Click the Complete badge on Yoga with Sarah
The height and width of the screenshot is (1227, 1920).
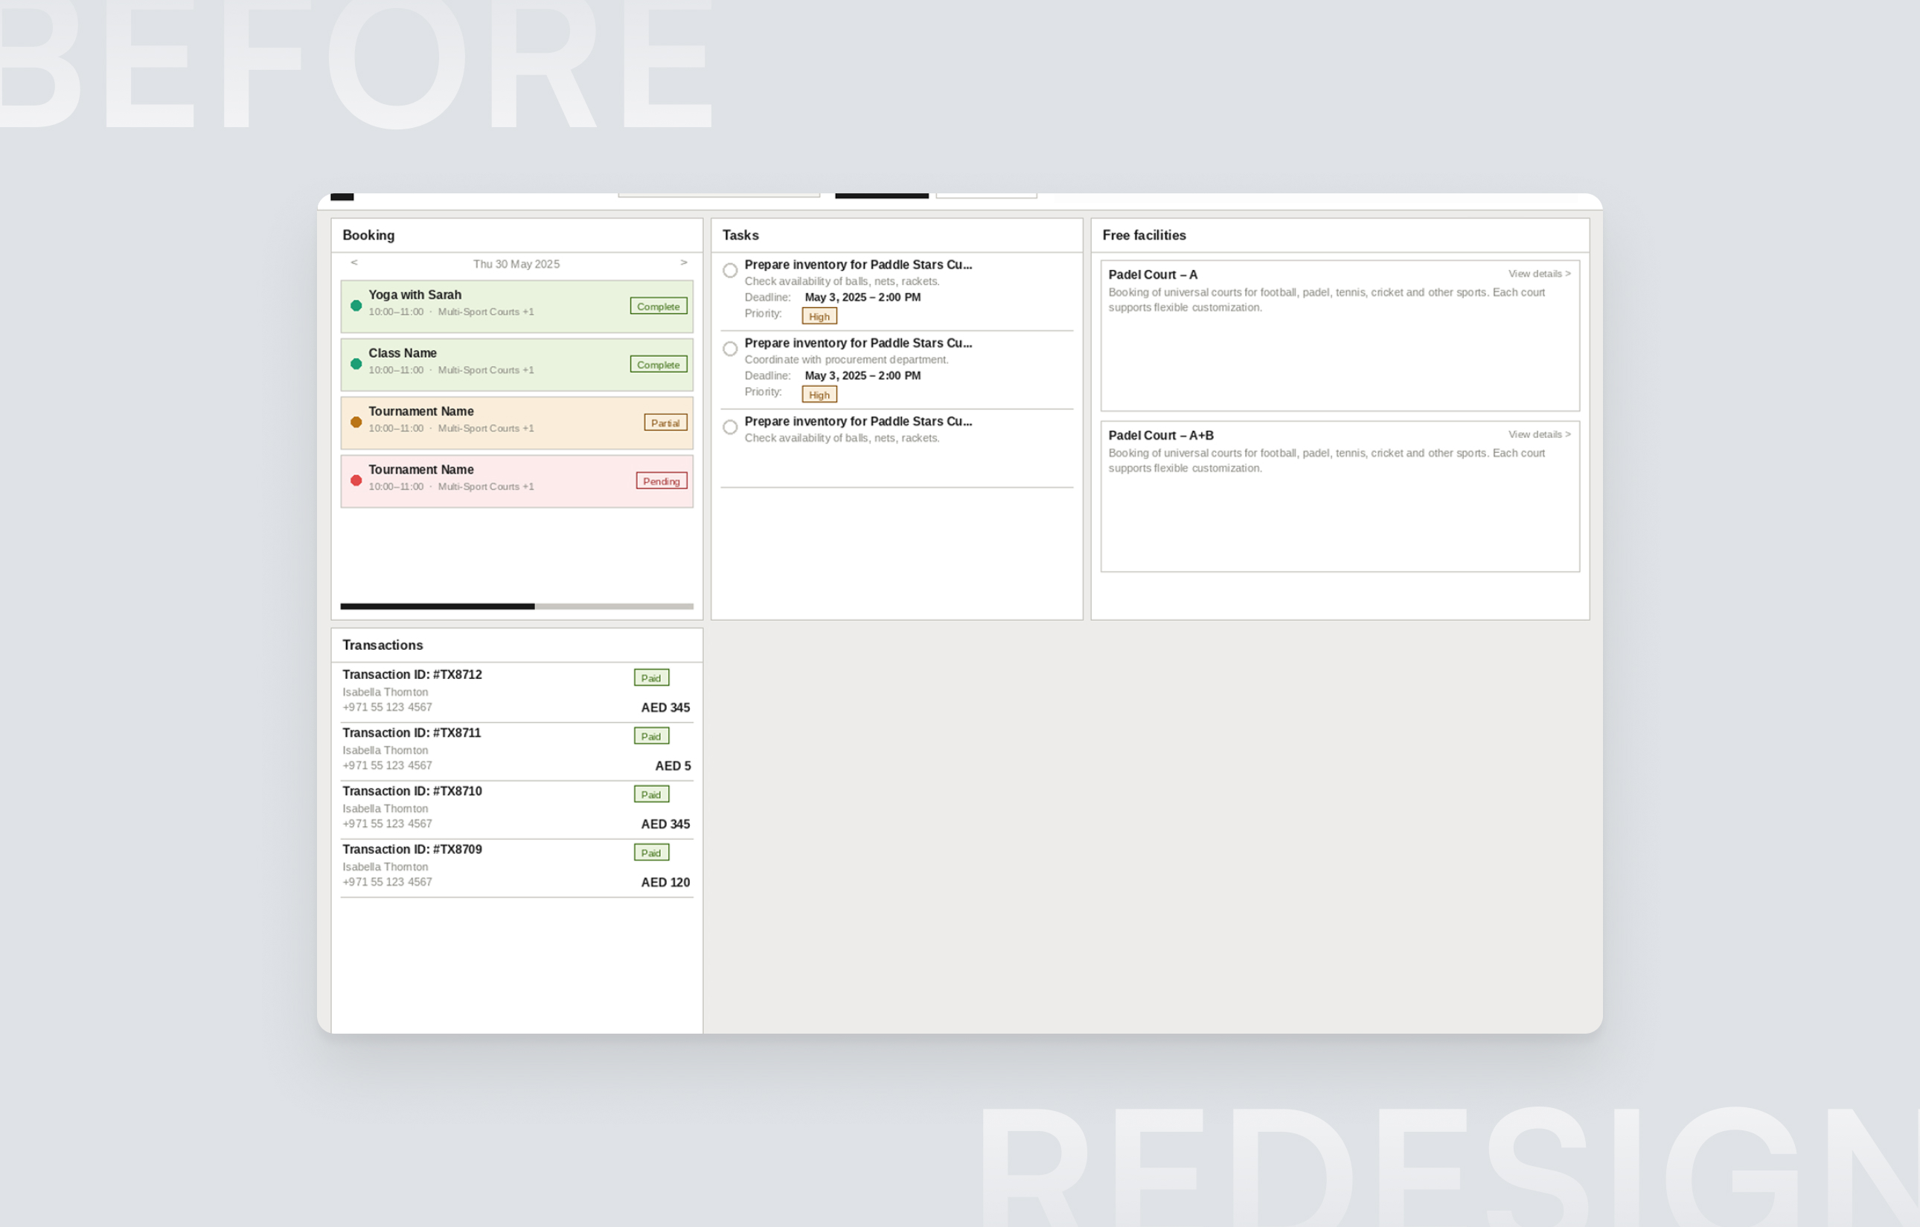click(x=659, y=306)
